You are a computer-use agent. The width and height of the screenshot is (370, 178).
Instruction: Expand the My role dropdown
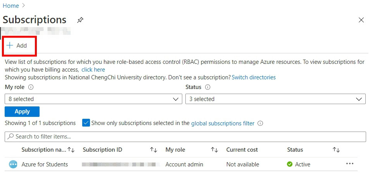coord(93,99)
